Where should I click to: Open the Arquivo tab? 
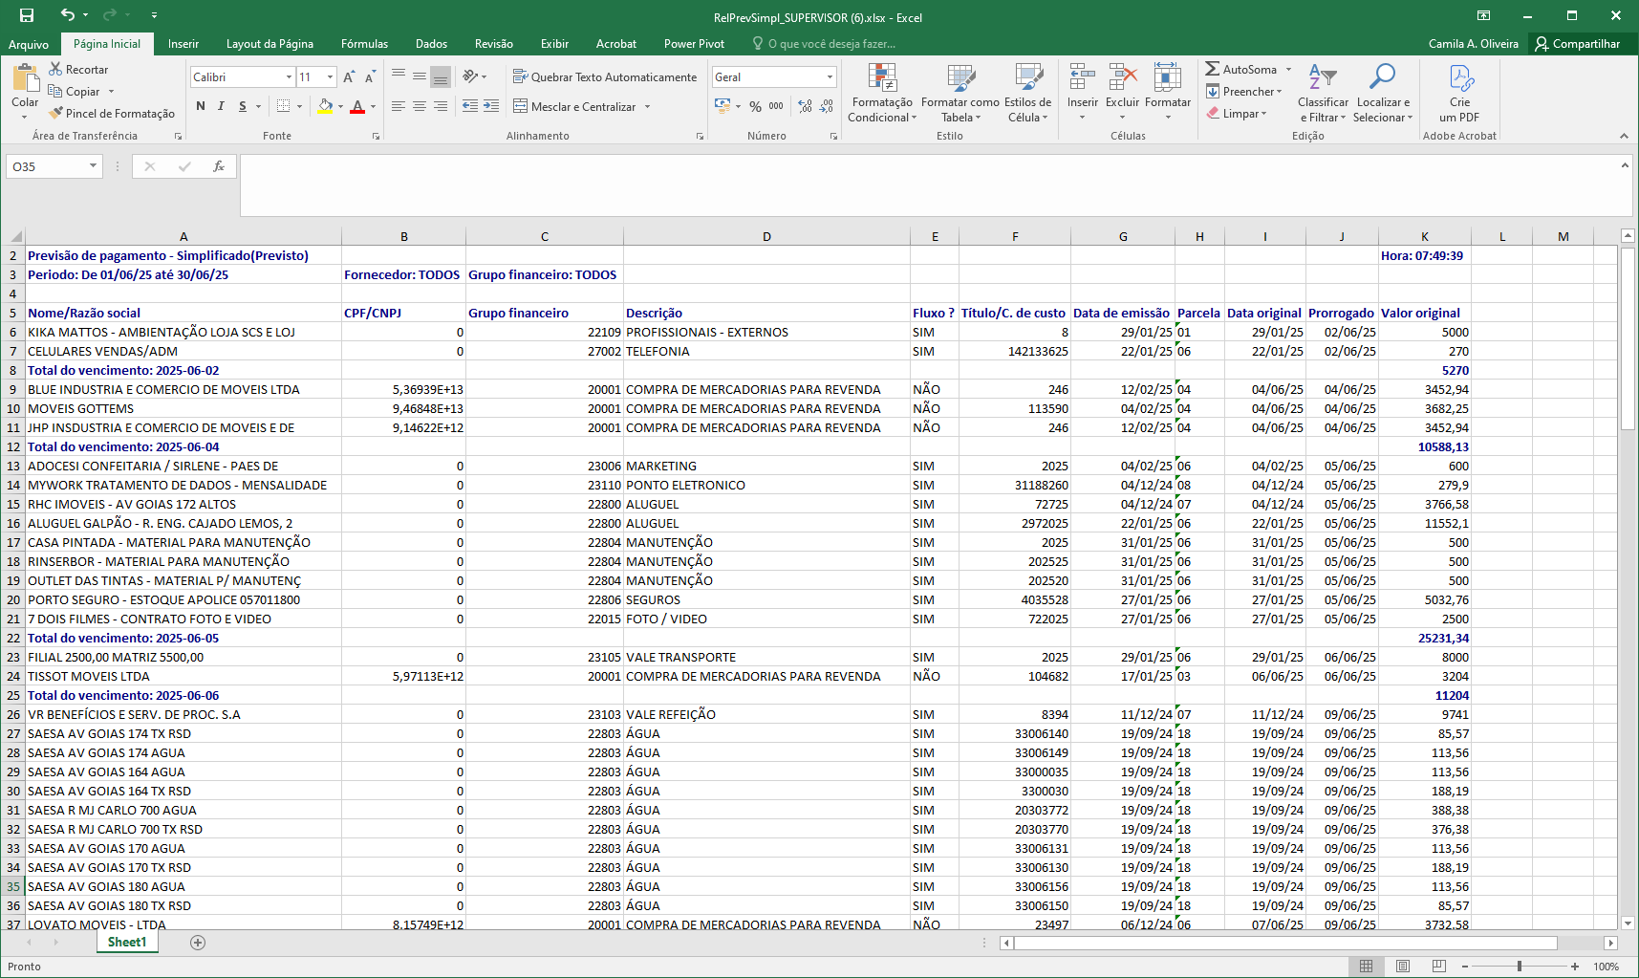coord(29,44)
